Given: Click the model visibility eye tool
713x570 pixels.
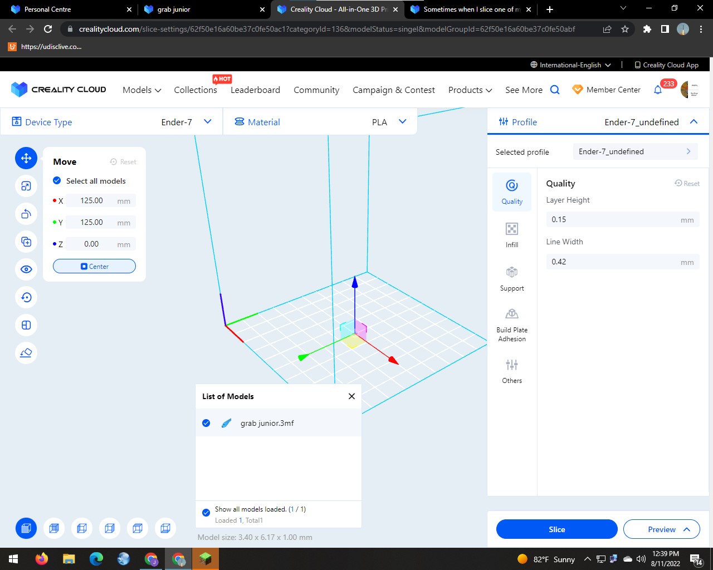Looking at the screenshot, I should (26, 269).
